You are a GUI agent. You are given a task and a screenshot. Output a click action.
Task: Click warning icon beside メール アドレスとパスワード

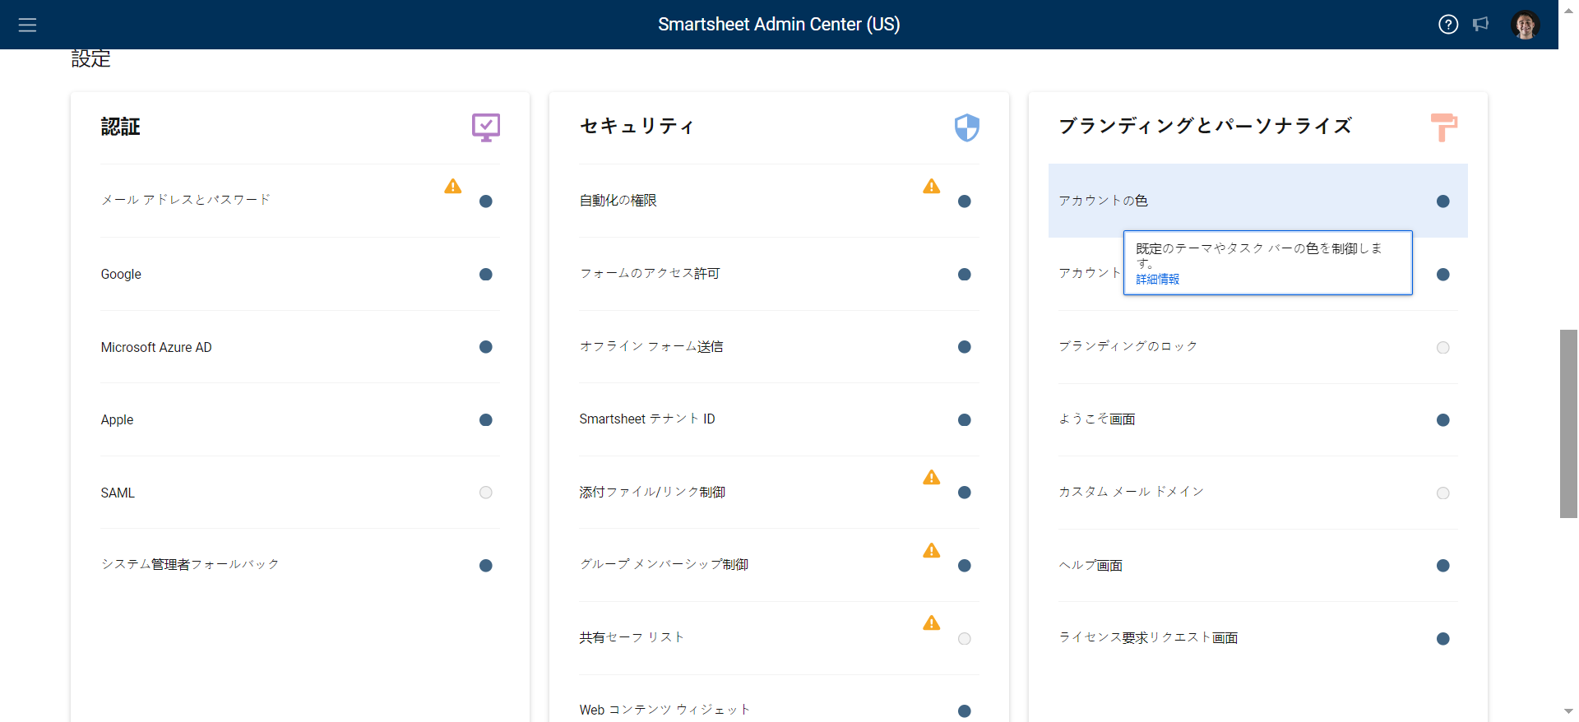pyautogui.click(x=453, y=186)
